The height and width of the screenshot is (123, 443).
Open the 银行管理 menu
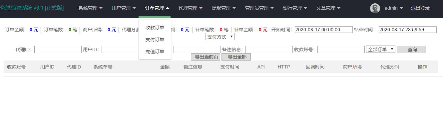(295, 8)
